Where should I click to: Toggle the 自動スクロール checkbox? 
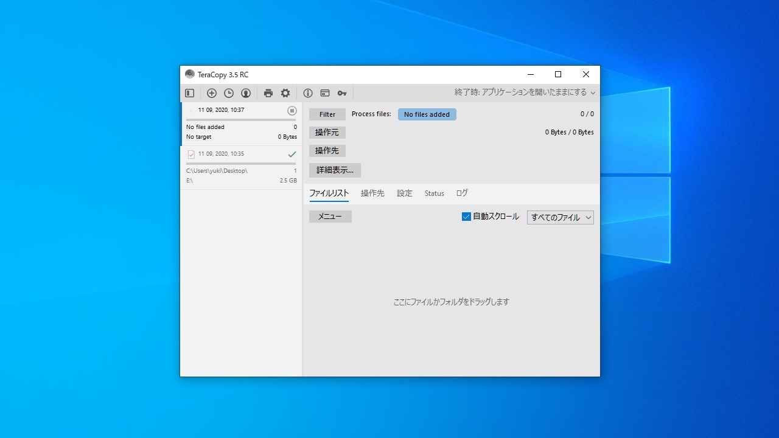pyautogui.click(x=466, y=217)
